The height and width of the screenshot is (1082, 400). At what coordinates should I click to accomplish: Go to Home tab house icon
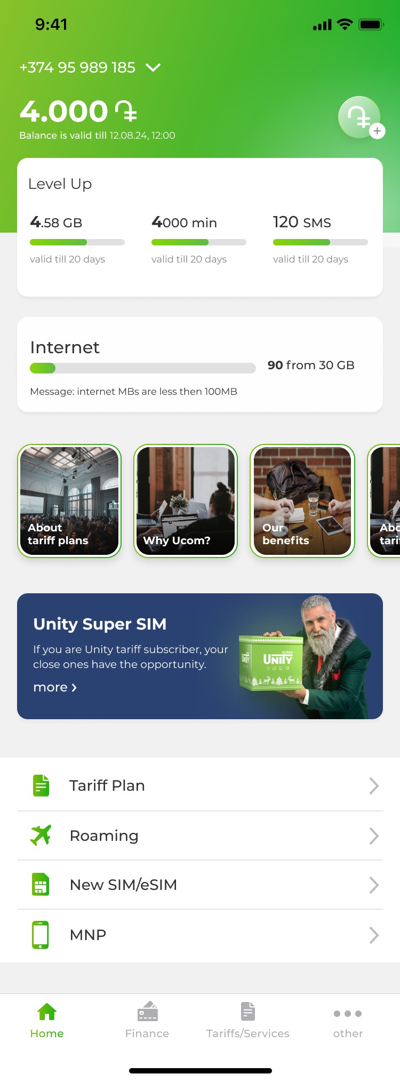[47, 1012]
